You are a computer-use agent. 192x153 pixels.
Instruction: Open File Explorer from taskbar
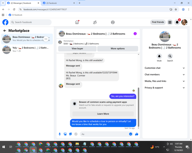[x=77, y=144]
